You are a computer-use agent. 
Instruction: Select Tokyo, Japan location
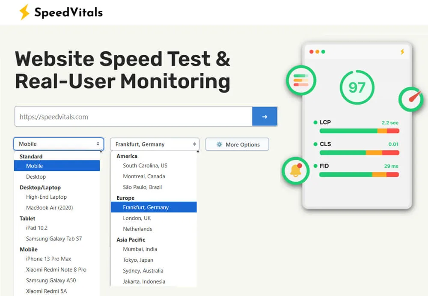click(154, 260)
